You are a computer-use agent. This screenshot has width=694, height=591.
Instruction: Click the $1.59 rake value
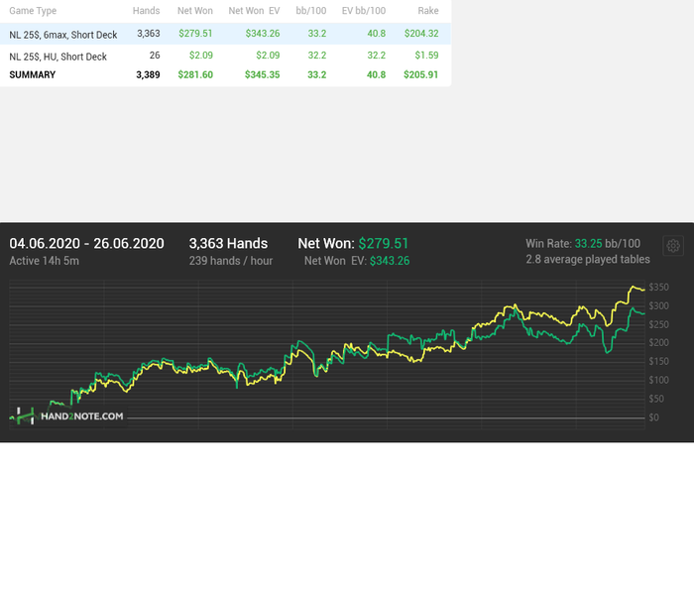(x=426, y=56)
